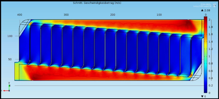Viewport: 219px width, 99px height.
Task: Click the minimum value marker '▼ 0'
Action: point(203,97)
